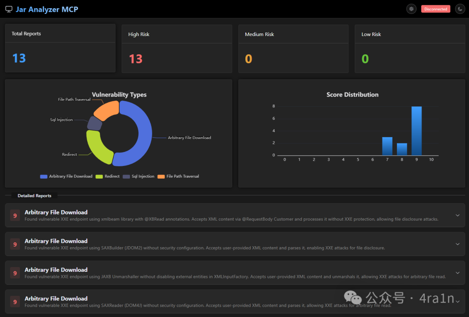Click the score 8 bar in Score Distribution
This screenshot has width=469, height=317.
point(402,149)
